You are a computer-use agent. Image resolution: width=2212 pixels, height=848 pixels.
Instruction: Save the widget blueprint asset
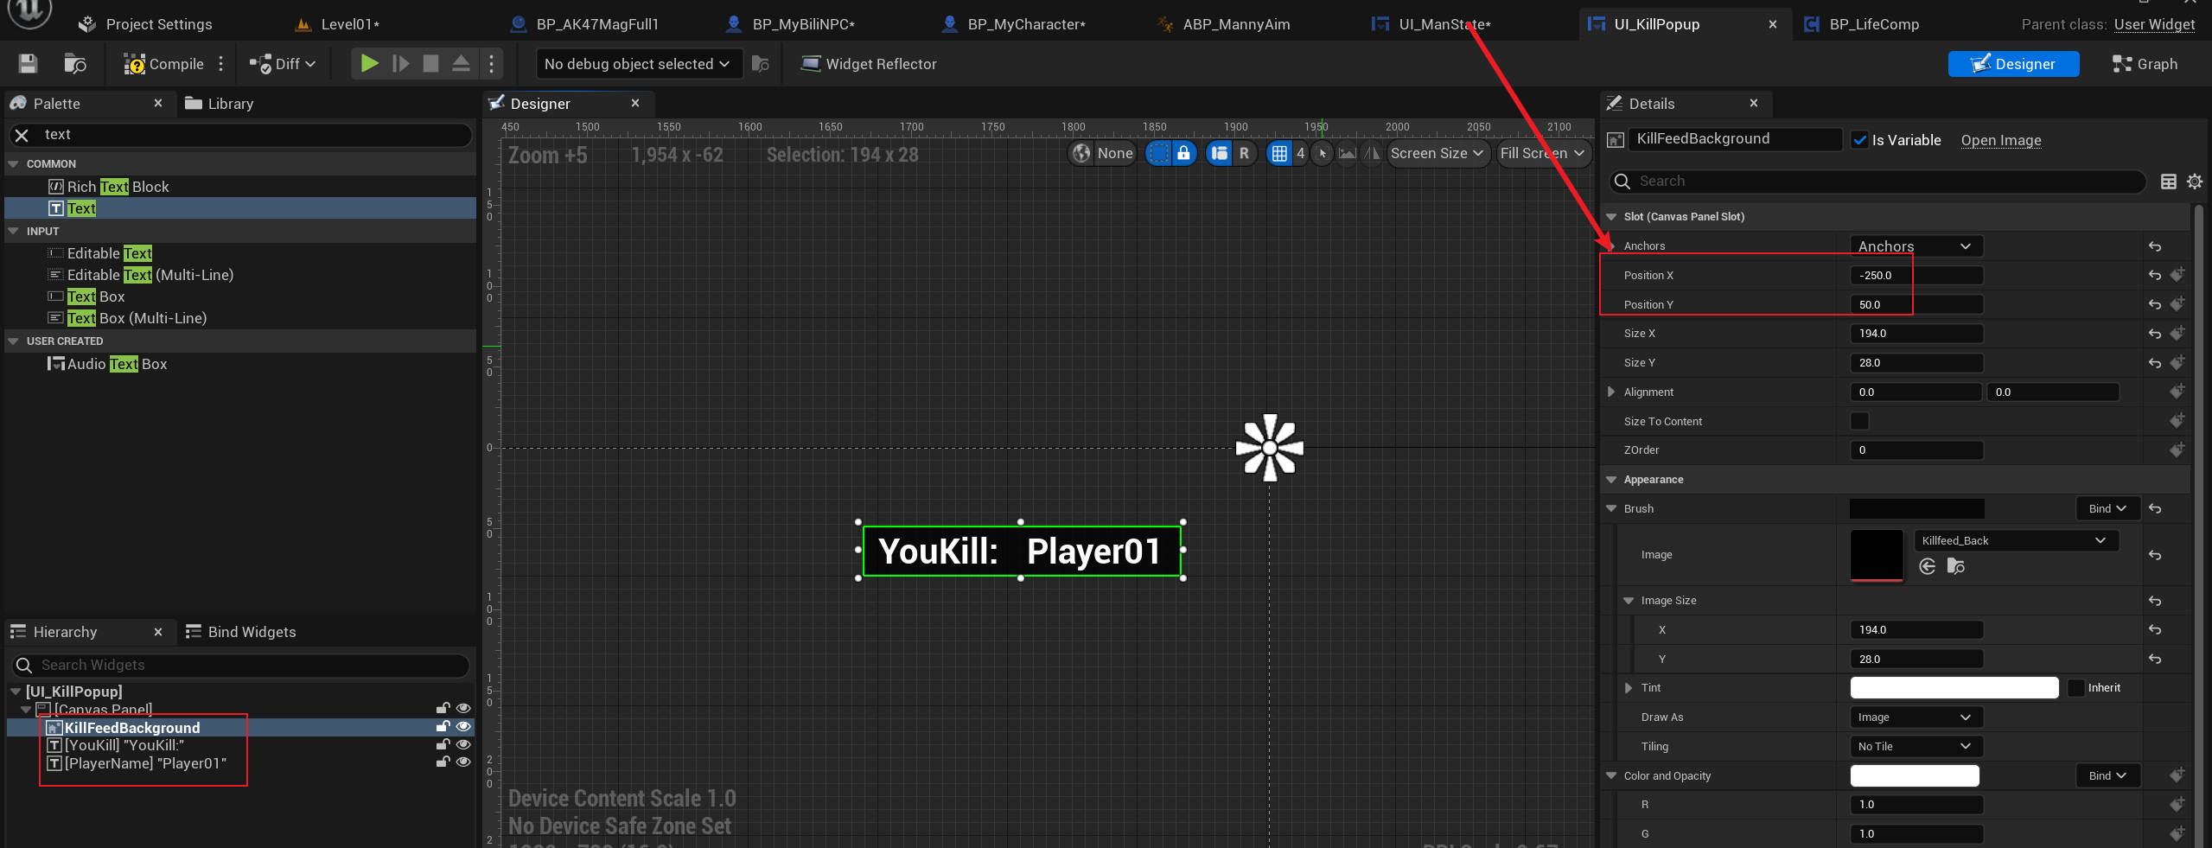point(29,64)
